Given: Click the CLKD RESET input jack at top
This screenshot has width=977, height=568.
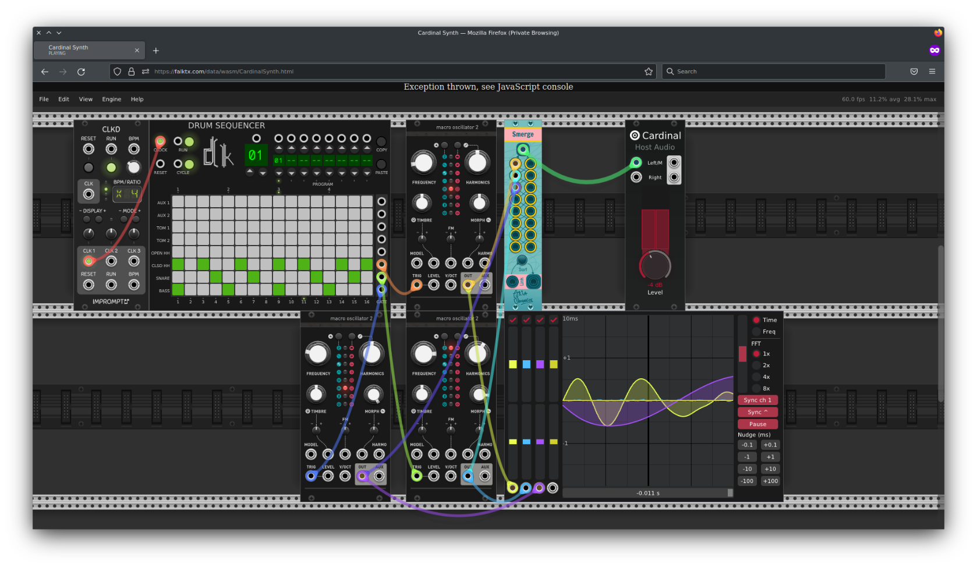Looking at the screenshot, I should (89, 149).
